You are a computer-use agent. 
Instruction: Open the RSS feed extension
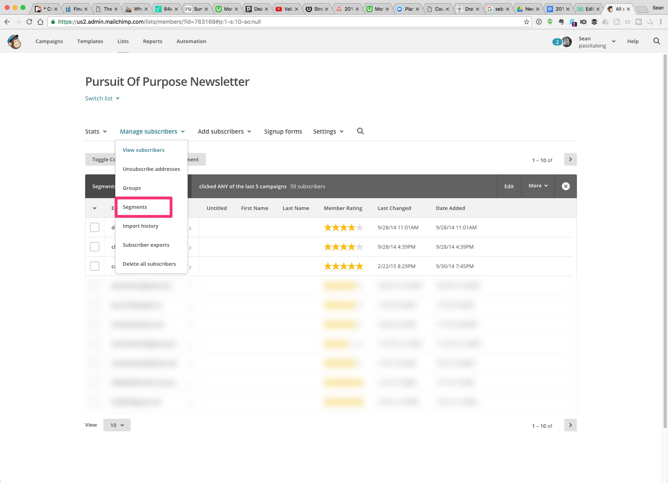click(617, 22)
